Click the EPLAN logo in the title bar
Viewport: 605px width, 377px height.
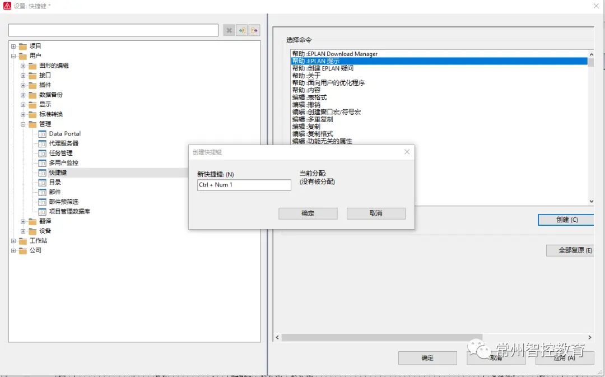(x=7, y=6)
